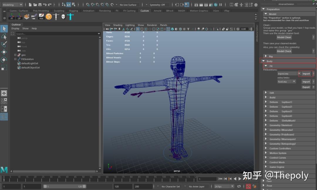Toggle the viewport grid display icon
Viewport: 317px width, 190px height.
tap(138, 29)
